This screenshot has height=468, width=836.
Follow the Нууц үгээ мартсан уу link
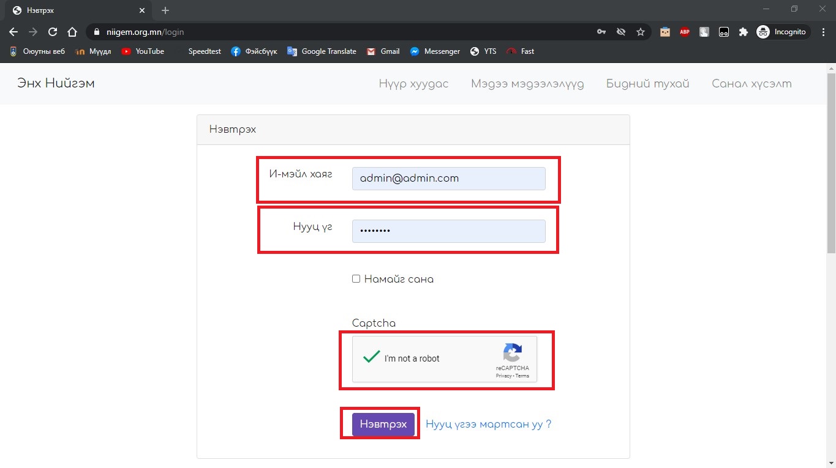(x=488, y=424)
